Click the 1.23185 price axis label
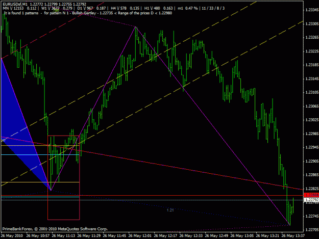The image size is (319, 239). (x=312, y=65)
